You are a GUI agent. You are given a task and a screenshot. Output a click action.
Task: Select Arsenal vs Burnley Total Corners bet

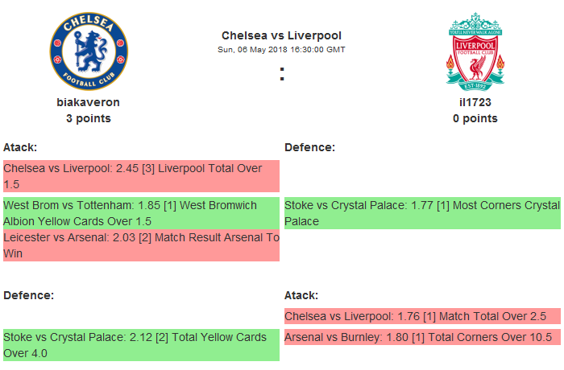click(x=422, y=337)
